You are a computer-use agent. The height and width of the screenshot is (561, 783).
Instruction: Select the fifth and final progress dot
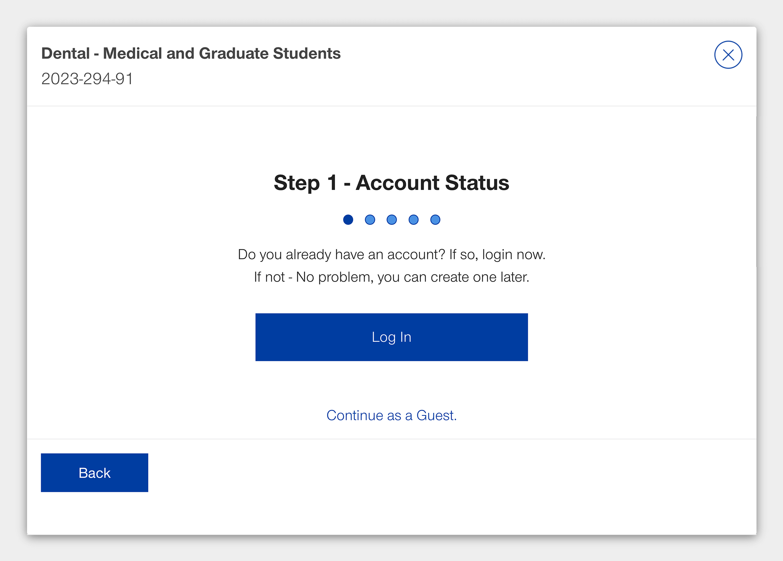[435, 220]
